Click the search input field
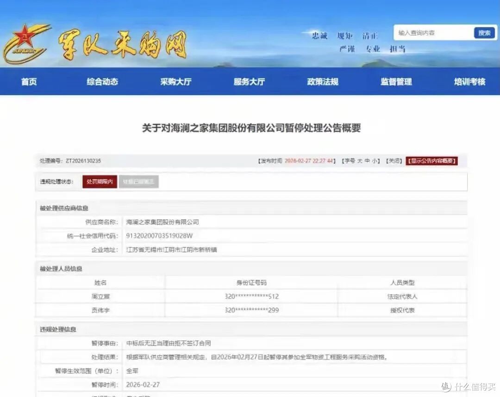The height and width of the screenshot is (397, 500). pos(433,32)
